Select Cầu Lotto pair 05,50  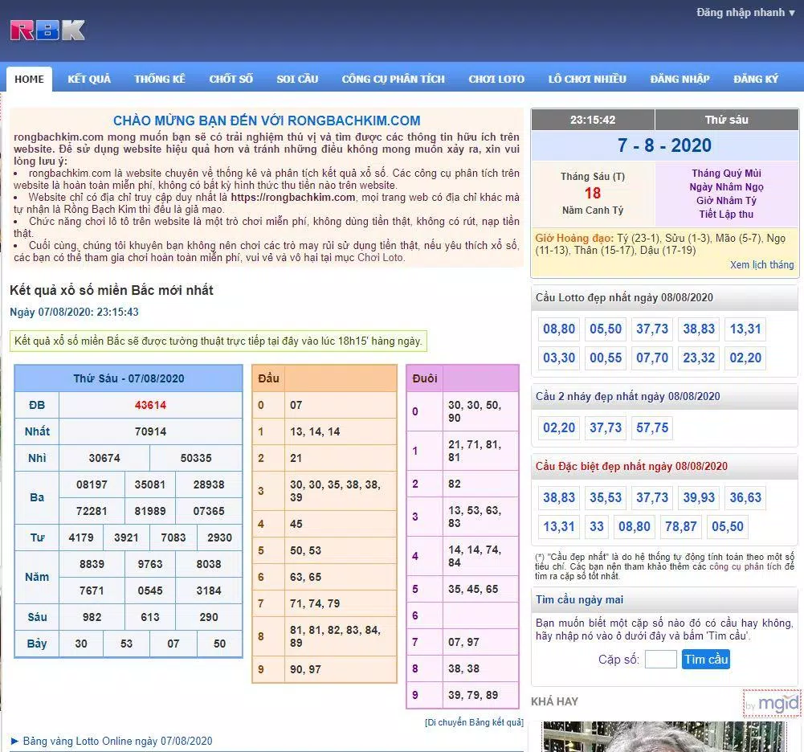coord(606,329)
